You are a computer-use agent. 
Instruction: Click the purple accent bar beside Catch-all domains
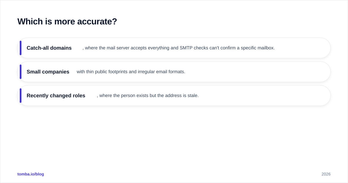point(21,48)
